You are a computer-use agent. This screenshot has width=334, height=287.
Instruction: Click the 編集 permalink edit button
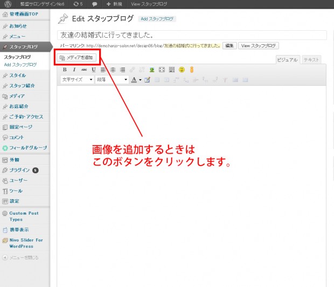click(x=229, y=46)
